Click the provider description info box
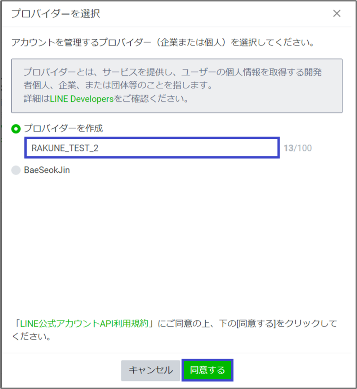357x389 pixels. point(177,86)
